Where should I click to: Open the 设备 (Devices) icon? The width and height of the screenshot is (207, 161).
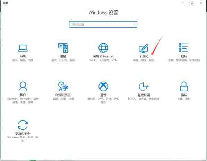point(63,47)
